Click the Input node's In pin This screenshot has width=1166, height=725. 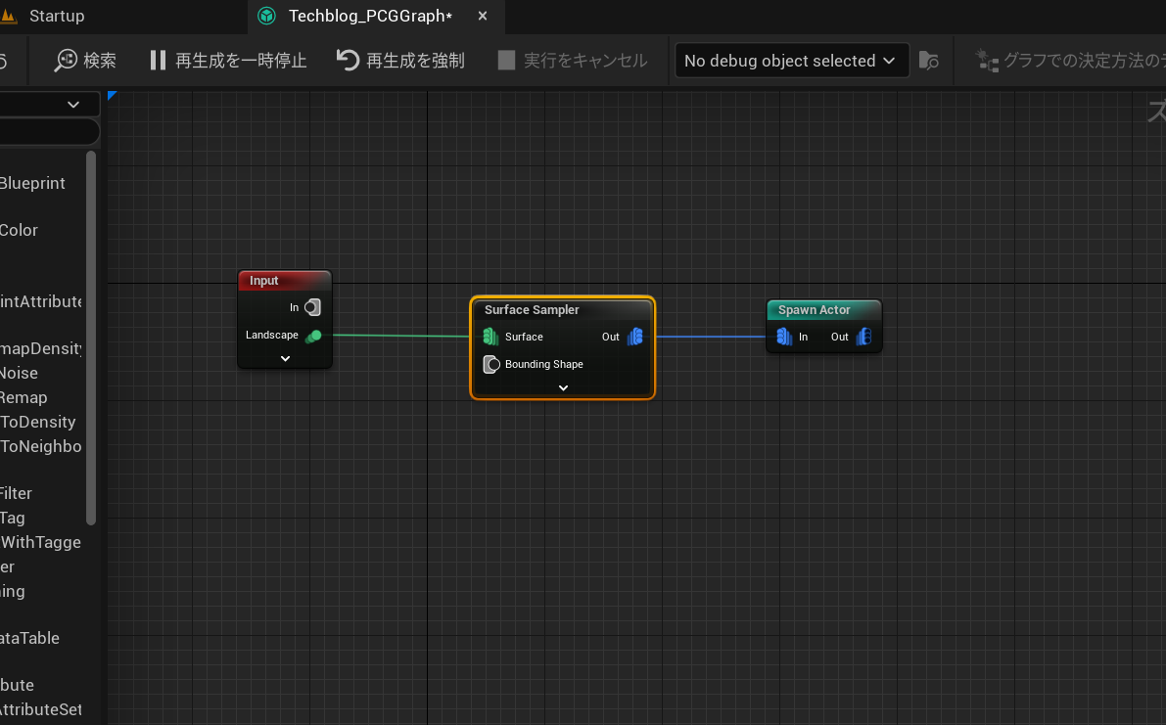pos(311,308)
